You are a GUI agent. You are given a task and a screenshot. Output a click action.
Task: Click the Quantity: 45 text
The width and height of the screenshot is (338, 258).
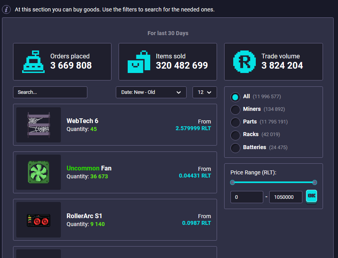point(82,129)
